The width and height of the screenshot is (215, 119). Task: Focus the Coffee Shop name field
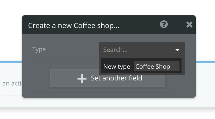156,67
